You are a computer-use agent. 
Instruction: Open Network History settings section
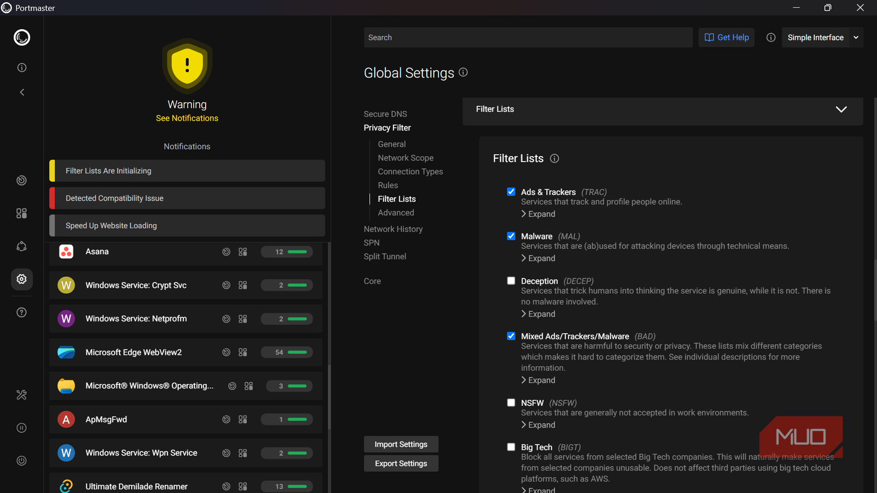pos(393,229)
